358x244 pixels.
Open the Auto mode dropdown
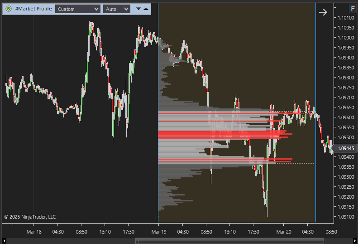[x=116, y=9]
